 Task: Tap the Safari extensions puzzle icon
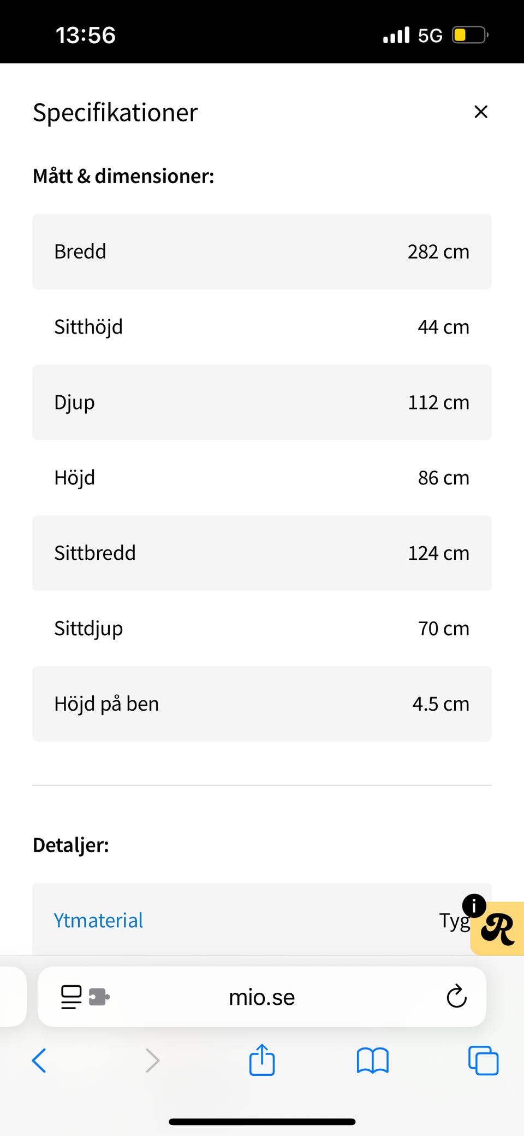point(99,997)
